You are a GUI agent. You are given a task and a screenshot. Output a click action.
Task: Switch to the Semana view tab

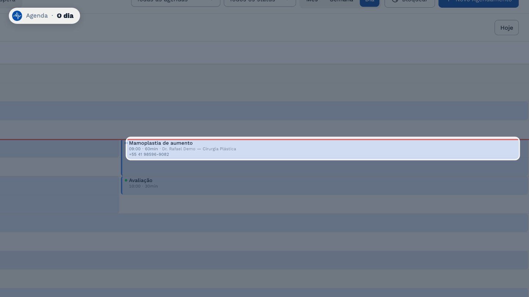341,1
